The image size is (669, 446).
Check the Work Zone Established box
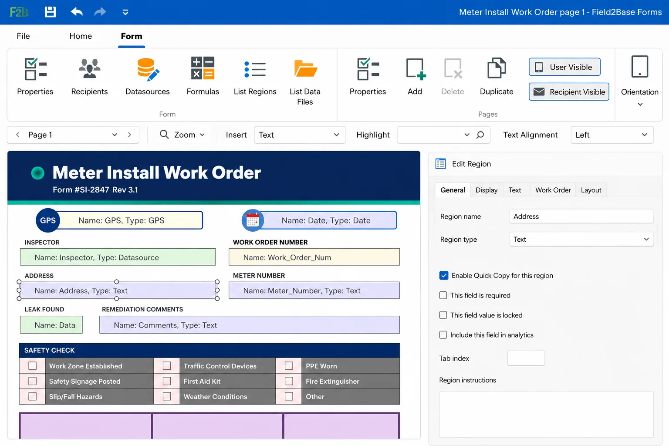[x=33, y=366]
